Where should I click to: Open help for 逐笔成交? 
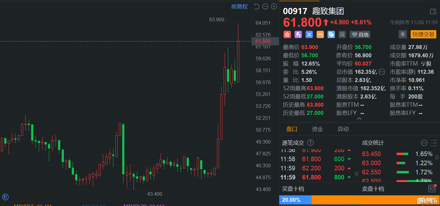click(310, 143)
